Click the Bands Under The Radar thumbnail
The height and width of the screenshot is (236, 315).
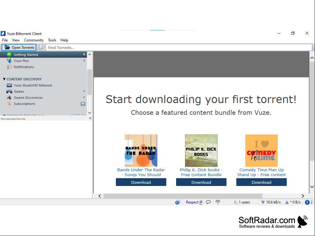click(141, 151)
